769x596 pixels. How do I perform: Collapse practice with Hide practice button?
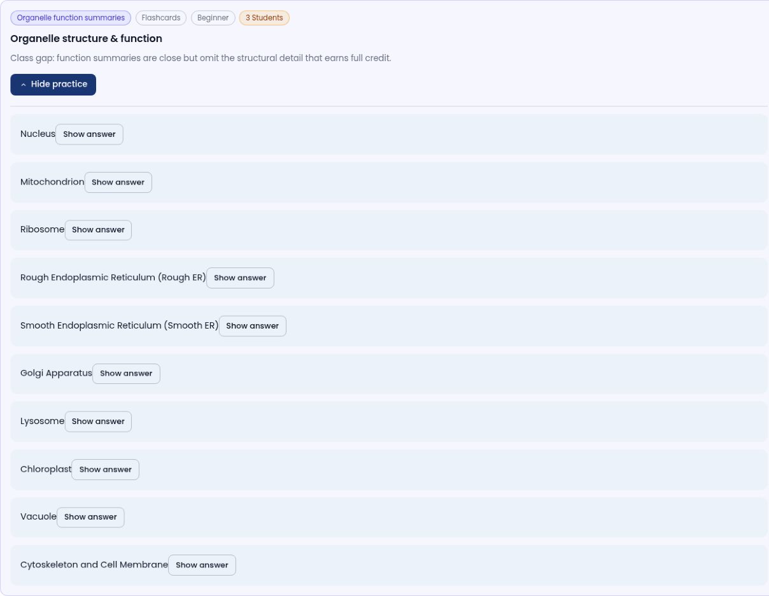[53, 85]
